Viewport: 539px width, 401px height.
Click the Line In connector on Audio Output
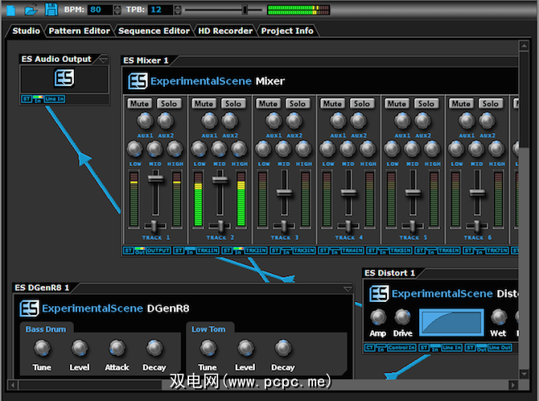pos(55,99)
